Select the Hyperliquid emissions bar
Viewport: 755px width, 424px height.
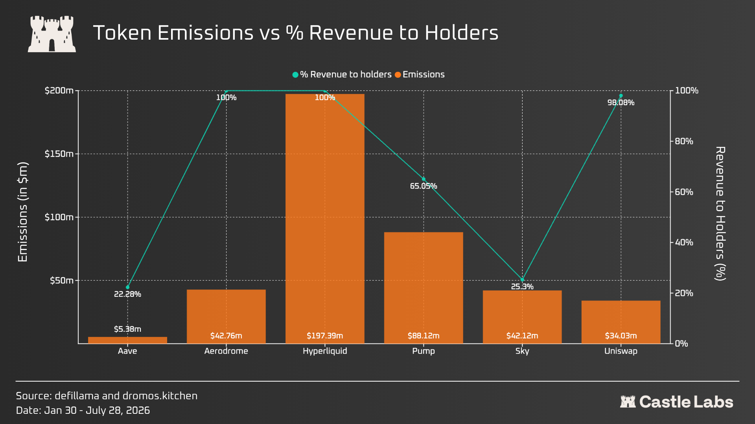[x=325, y=219]
